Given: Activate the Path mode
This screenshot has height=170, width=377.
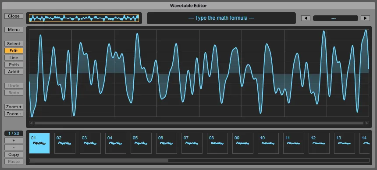Looking at the screenshot, I should pyautogui.click(x=14, y=65).
